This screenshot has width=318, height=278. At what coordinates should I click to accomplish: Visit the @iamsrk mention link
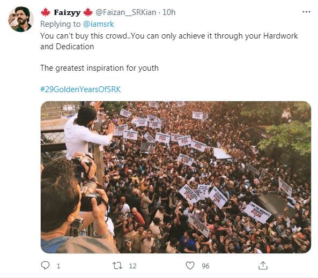click(98, 24)
